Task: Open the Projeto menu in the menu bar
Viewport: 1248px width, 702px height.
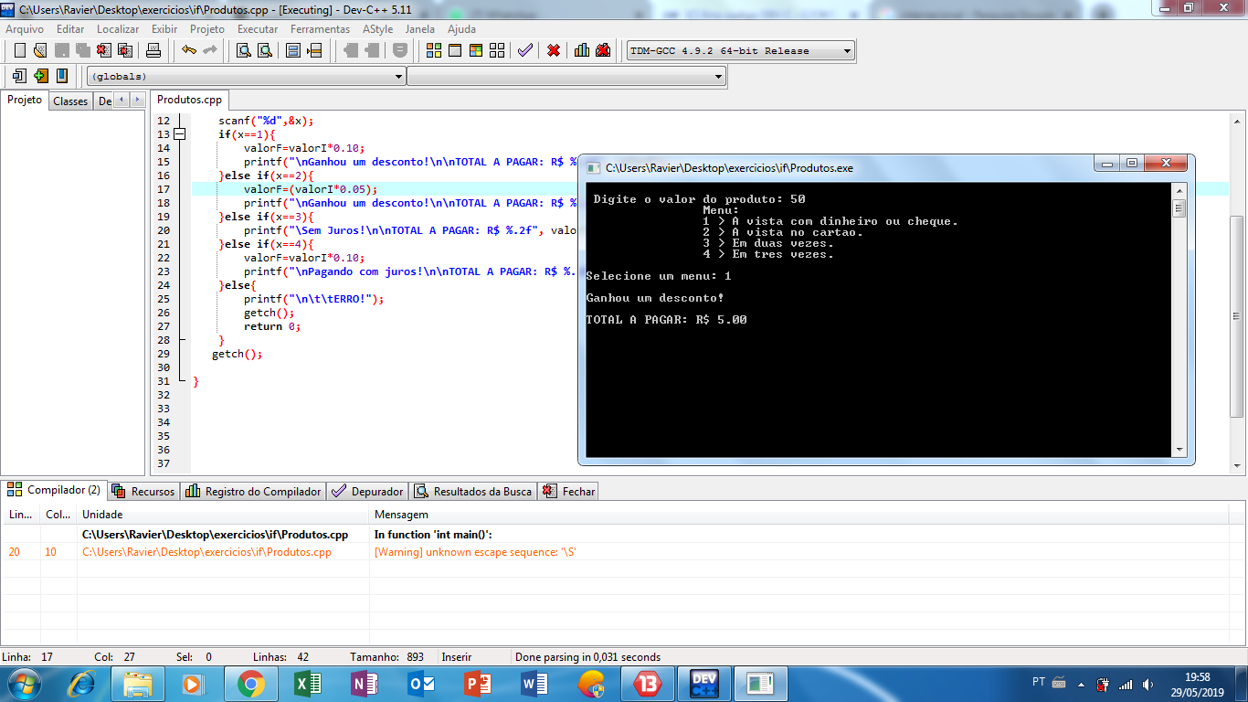Action: point(207,29)
